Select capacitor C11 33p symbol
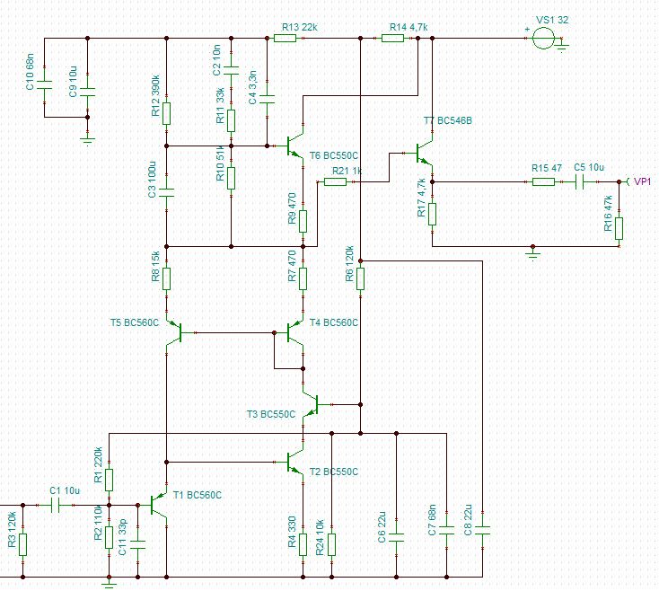This screenshot has height=591, width=659. (x=137, y=545)
